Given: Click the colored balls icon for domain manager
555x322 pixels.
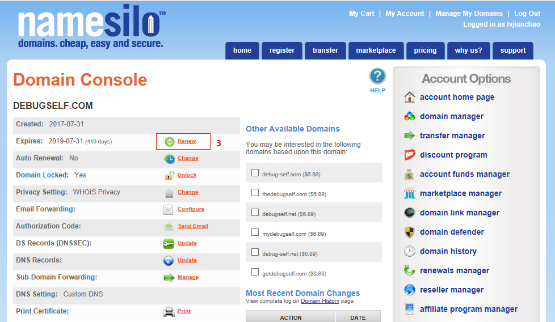Looking at the screenshot, I should coord(410,116).
